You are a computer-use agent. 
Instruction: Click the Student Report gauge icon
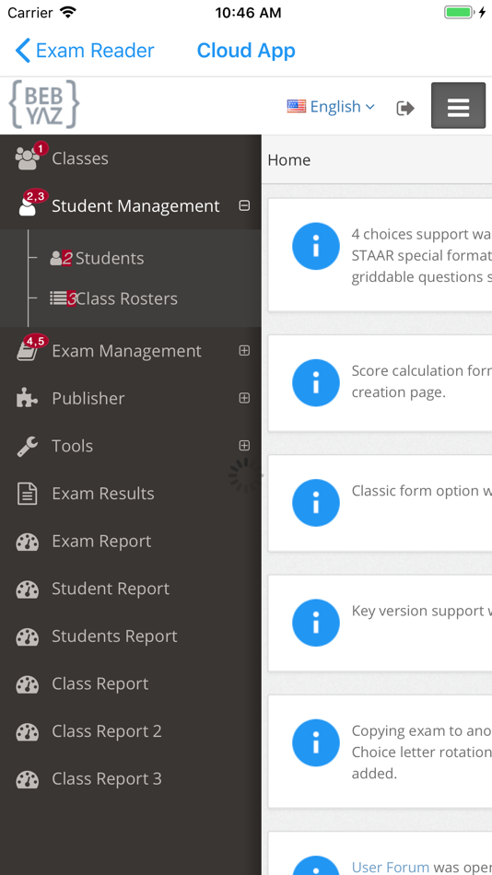(x=28, y=589)
